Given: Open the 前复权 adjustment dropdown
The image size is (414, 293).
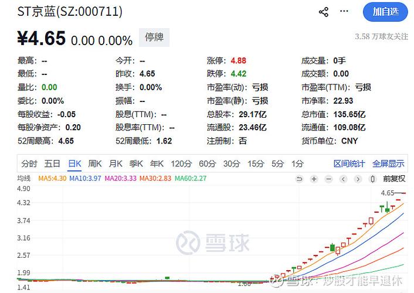Looking at the screenshot, I should pos(394,179).
